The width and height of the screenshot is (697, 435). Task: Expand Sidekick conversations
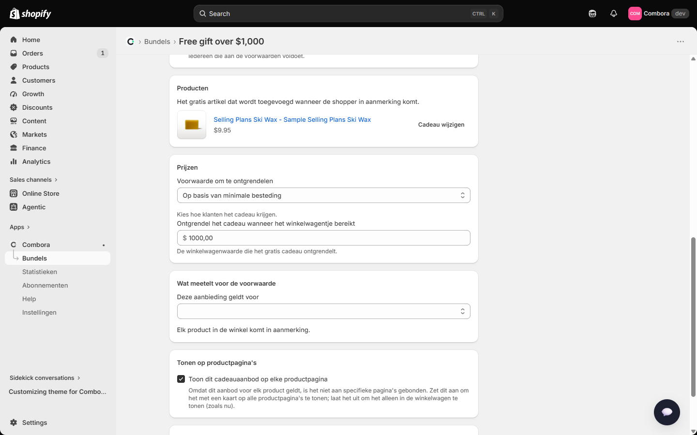click(x=45, y=378)
